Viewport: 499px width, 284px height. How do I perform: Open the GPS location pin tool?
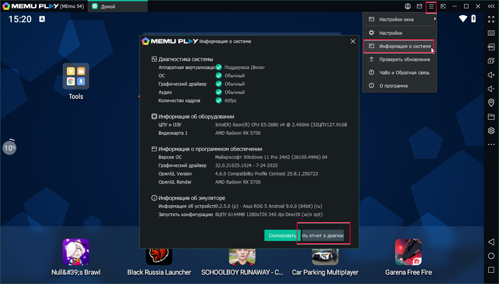pyautogui.click(x=491, y=103)
